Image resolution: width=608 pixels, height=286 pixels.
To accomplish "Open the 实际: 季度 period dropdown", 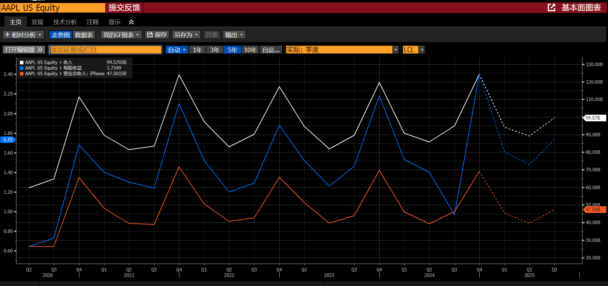I will 395,50.
